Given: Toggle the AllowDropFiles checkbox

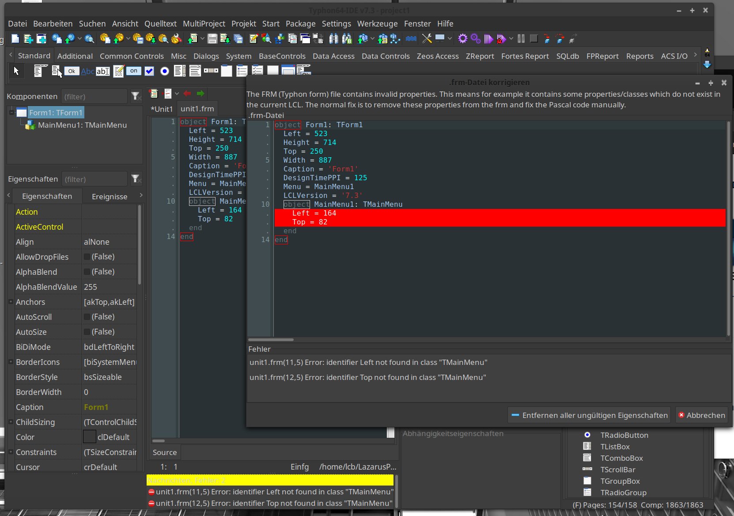Looking at the screenshot, I should coord(87,257).
